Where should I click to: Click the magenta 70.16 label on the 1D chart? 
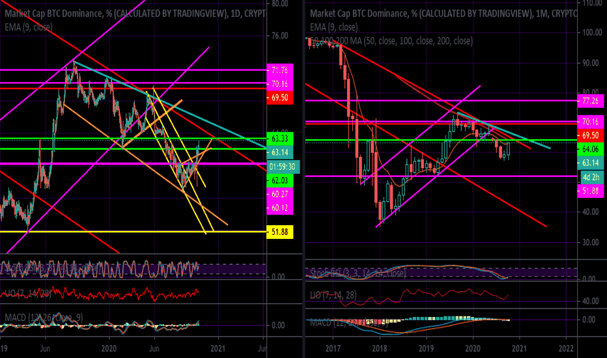coord(280,83)
